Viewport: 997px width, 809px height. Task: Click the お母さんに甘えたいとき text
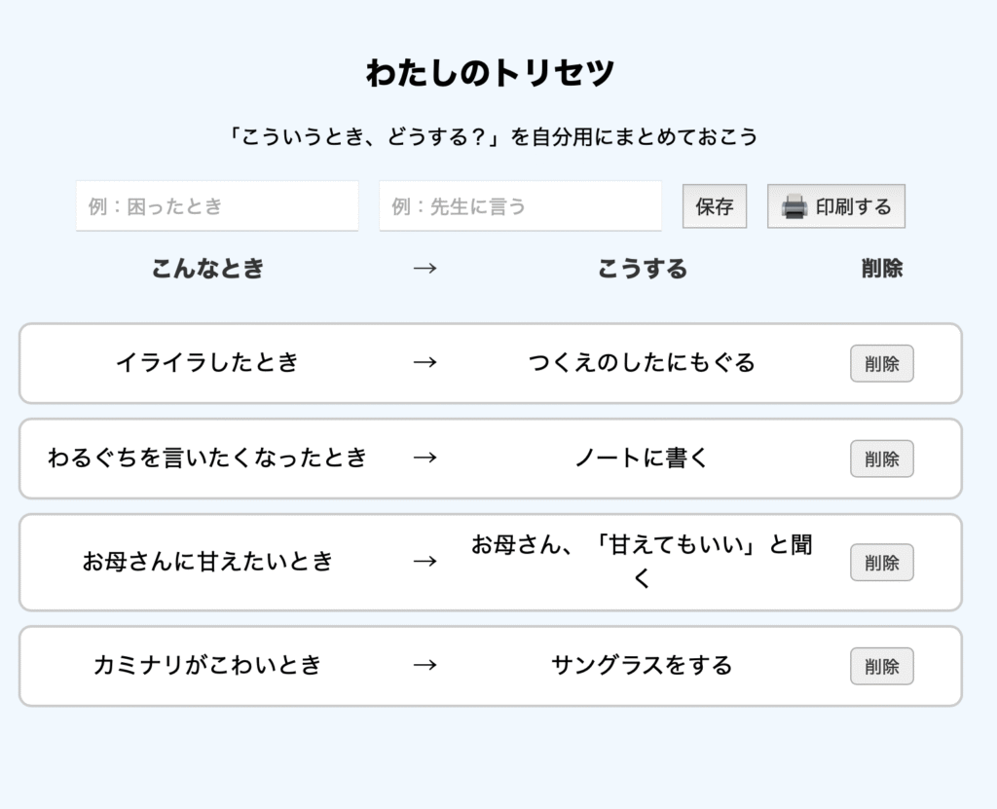tap(207, 562)
